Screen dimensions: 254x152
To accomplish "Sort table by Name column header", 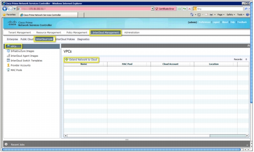I will [x=83, y=64].
